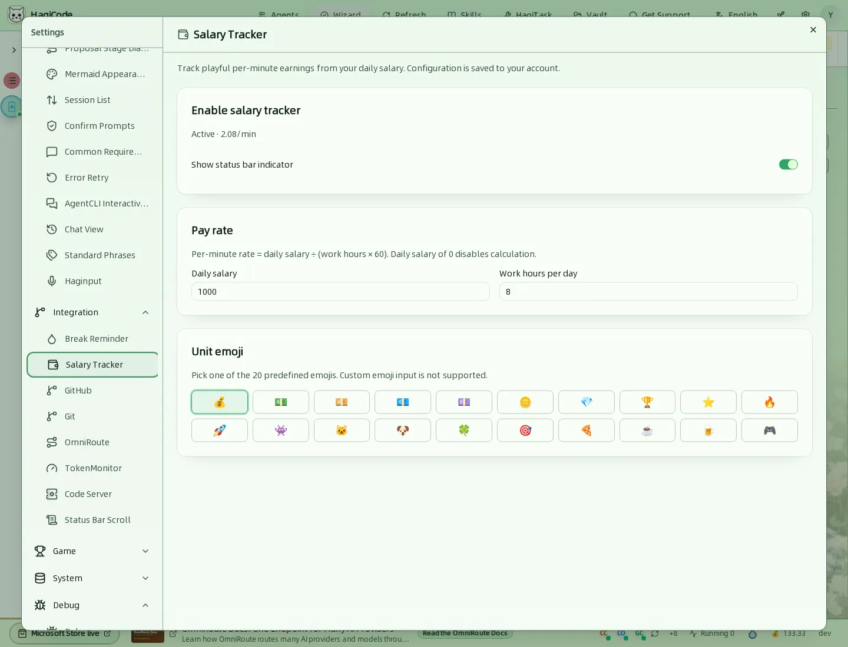Go to Status Bar Scroll settings

(92, 520)
